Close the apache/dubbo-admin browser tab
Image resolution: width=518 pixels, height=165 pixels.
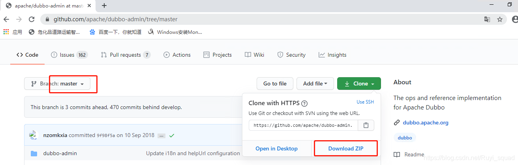coord(90,6)
